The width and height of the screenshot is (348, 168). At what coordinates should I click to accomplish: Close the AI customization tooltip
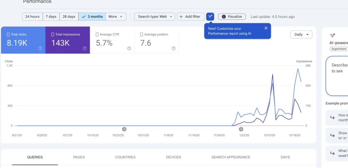[266, 28]
